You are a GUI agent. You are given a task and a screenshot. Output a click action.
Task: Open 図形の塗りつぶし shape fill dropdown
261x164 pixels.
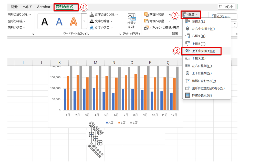pos(19,15)
